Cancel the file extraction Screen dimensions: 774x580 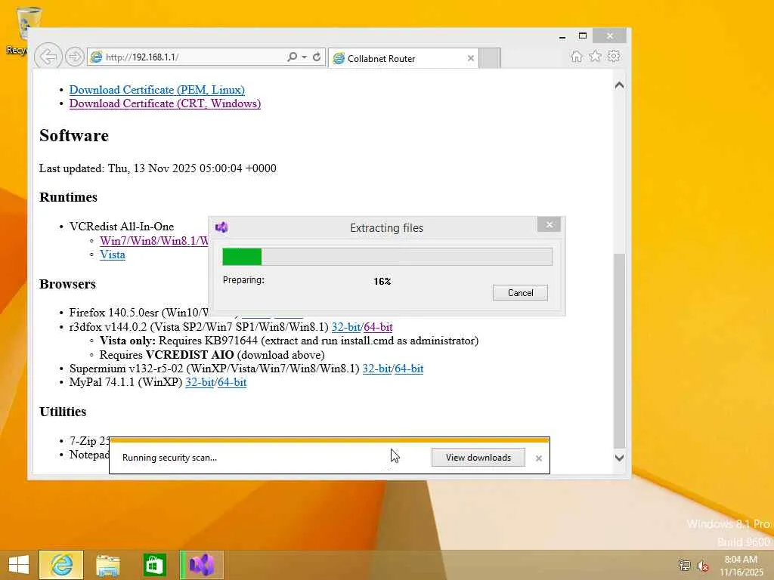coord(520,292)
